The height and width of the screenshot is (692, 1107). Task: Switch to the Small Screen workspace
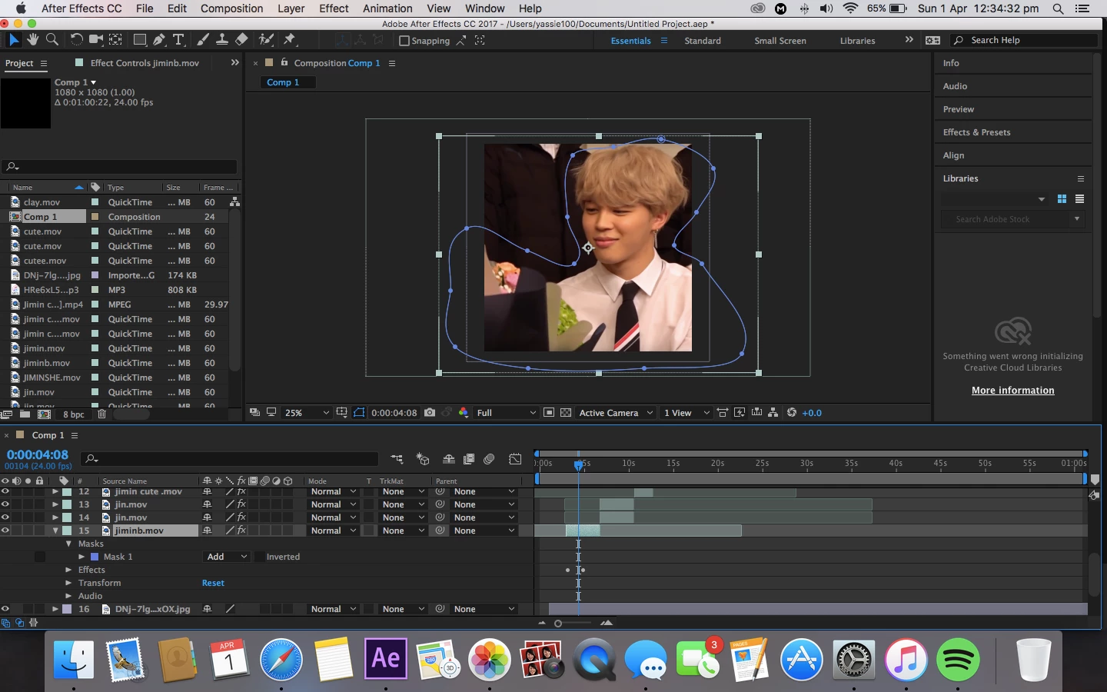point(780,41)
